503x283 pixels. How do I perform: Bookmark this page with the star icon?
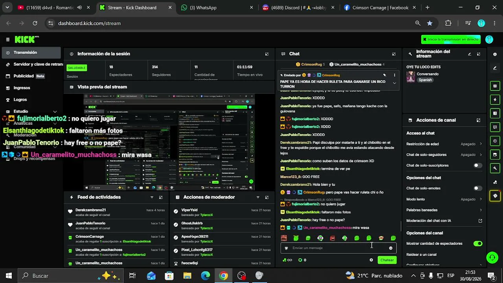[430, 23]
